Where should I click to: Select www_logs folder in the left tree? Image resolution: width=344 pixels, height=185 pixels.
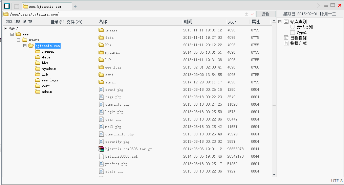[50, 80]
